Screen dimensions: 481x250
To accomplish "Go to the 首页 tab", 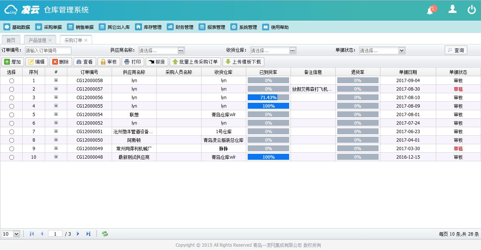I will 11,39.
